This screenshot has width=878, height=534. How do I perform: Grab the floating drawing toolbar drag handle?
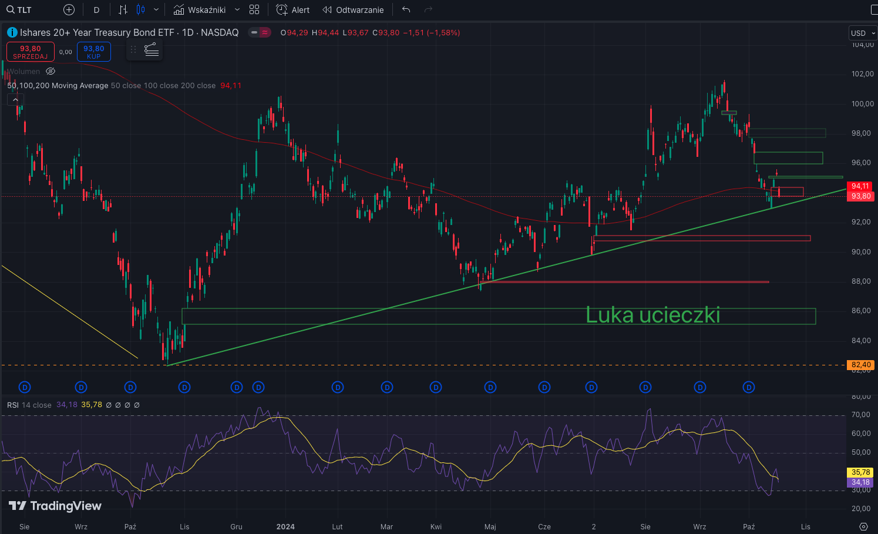pos(133,50)
